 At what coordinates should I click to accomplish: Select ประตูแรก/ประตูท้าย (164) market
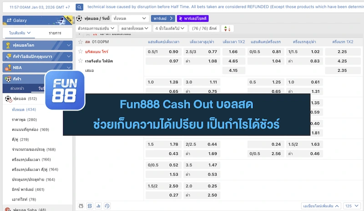(33, 180)
